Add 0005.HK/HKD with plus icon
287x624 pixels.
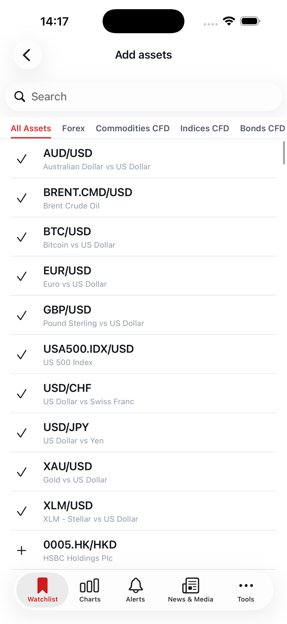click(x=22, y=551)
